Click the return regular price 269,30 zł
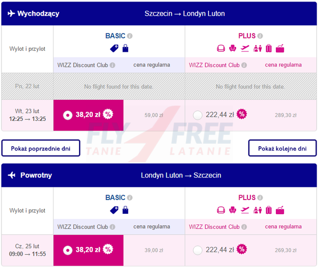Viewport: 319px width, 268px height. pyautogui.click(x=285, y=250)
